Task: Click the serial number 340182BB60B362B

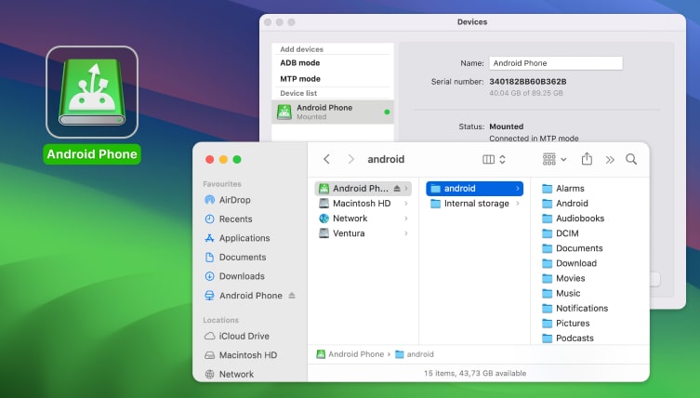Action: (x=528, y=81)
